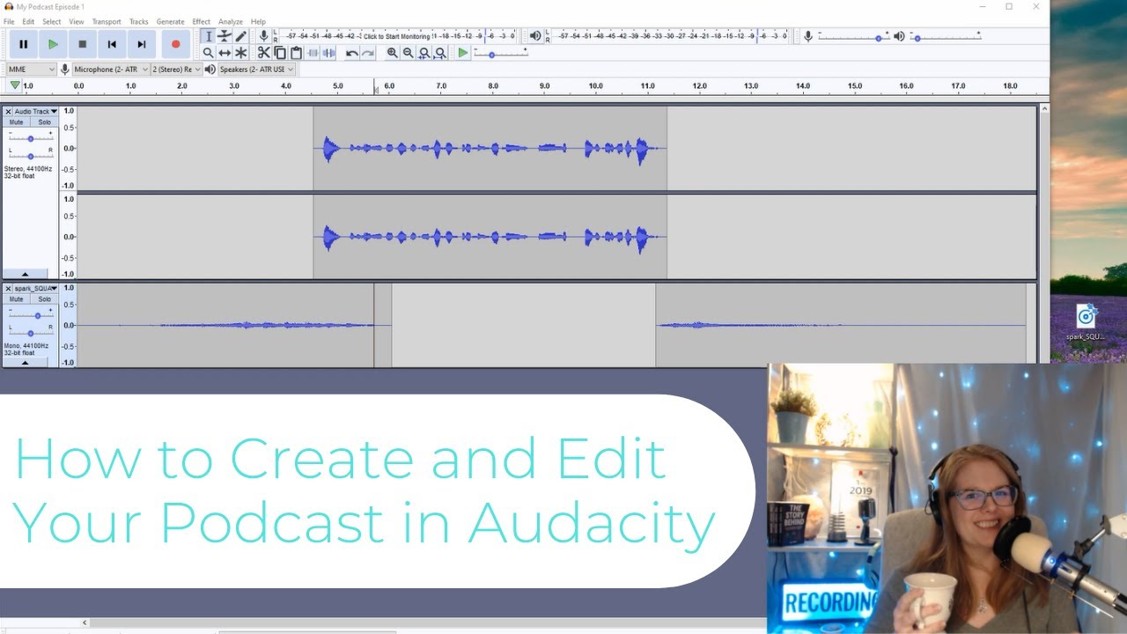This screenshot has width=1127, height=634.
Task: Open the Generate menu
Action: tap(171, 21)
